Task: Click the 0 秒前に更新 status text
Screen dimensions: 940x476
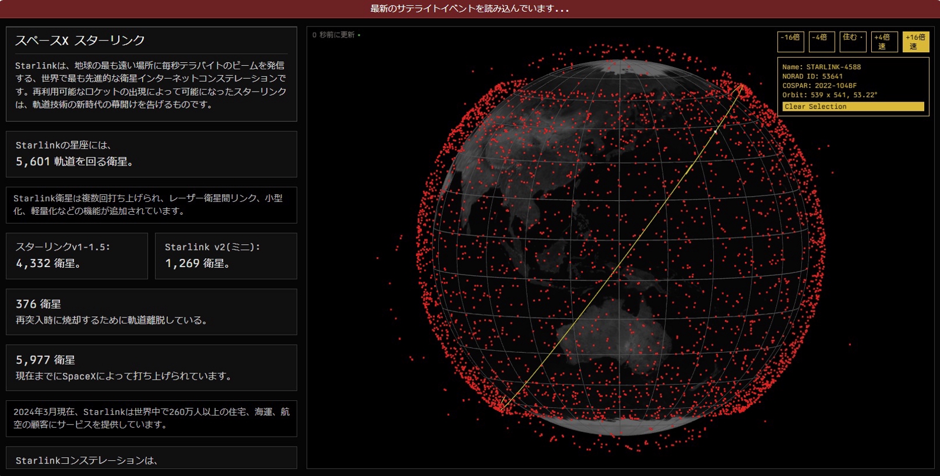Action: click(x=334, y=35)
